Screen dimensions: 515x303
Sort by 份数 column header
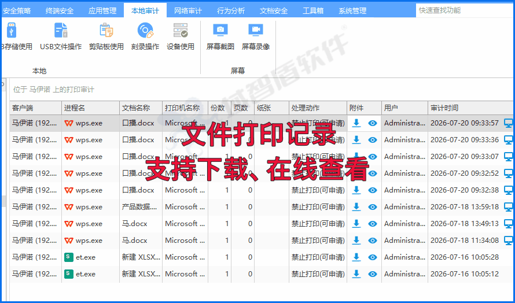[219, 108]
